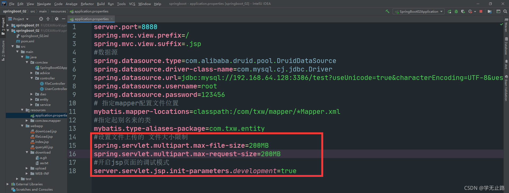Open the Tools menu
Viewport: 509px width, 193px height.
pyautogui.click(x=121, y=4)
